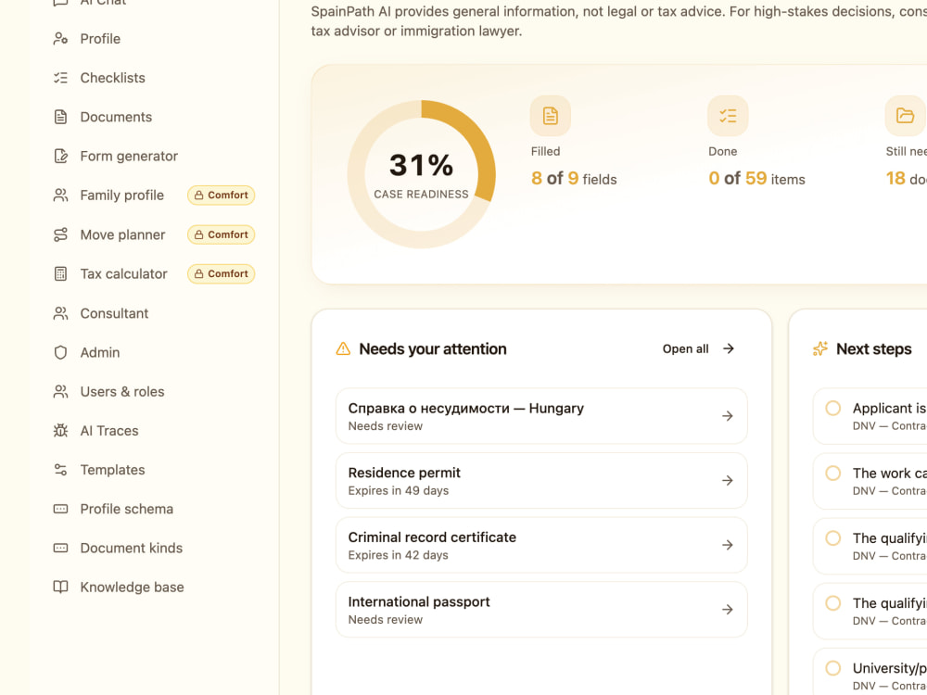Open AI Traces page
This screenshot has height=695, width=927.
(109, 430)
